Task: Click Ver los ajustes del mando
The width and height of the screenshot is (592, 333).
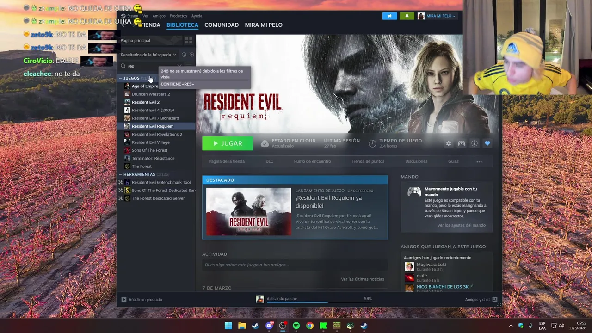Action: pyautogui.click(x=462, y=225)
